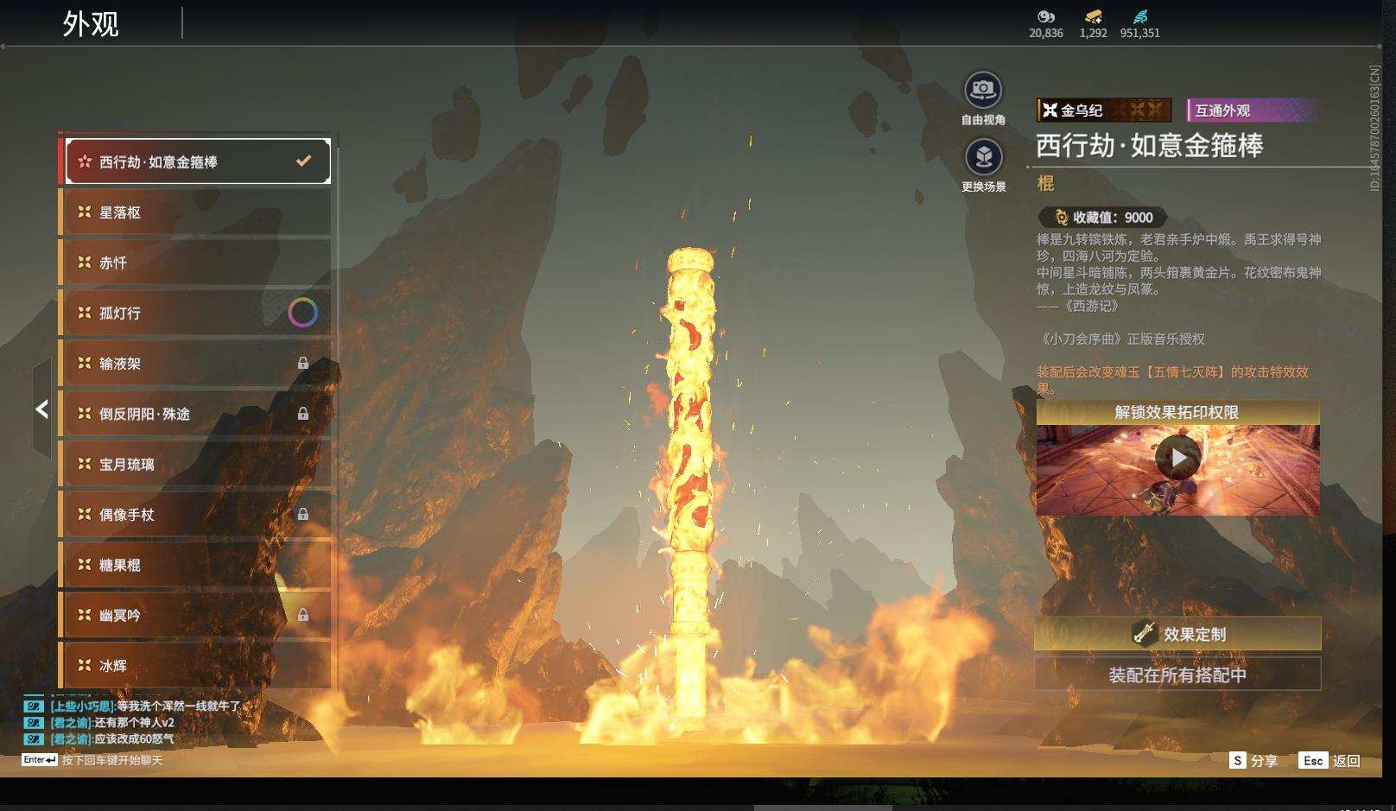
Task: Click the currency icon above 20,836
Action: pyautogui.click(x=1046, y=16)
